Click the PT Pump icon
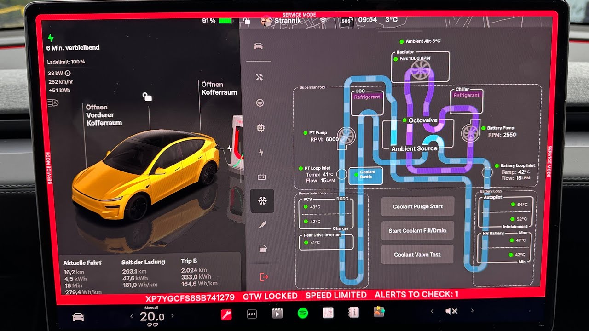Image resolution: width=589 pixels, height=331 pixels. pos(346,136)
